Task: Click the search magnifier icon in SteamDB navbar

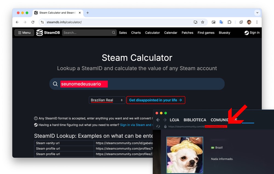Action: (114, 33)
